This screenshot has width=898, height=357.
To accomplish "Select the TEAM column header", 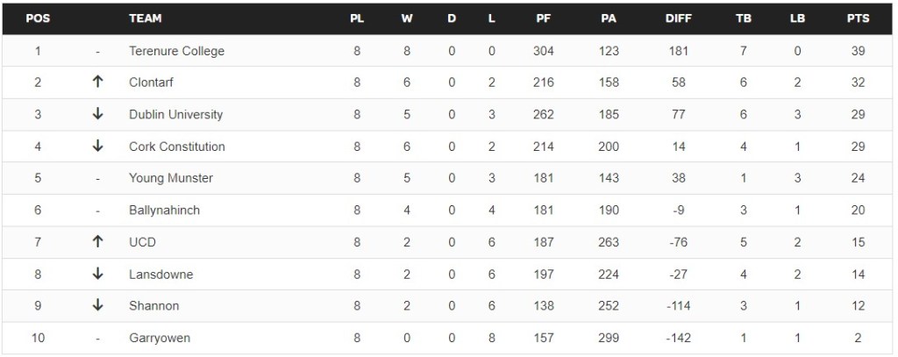I will click(x=145, y=18).
